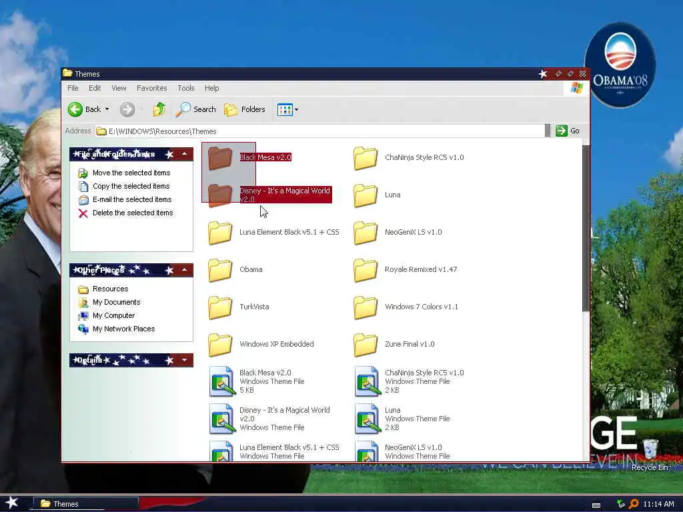The width and height of the screenshot is (683, 512).
Task: Click the Windows flag logo in toolbar
Action: pyautogui.click(x=576, y=88)
